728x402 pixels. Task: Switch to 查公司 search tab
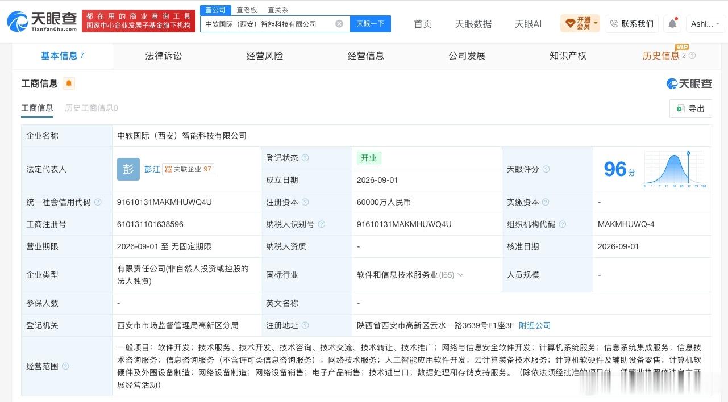(215, 10)
